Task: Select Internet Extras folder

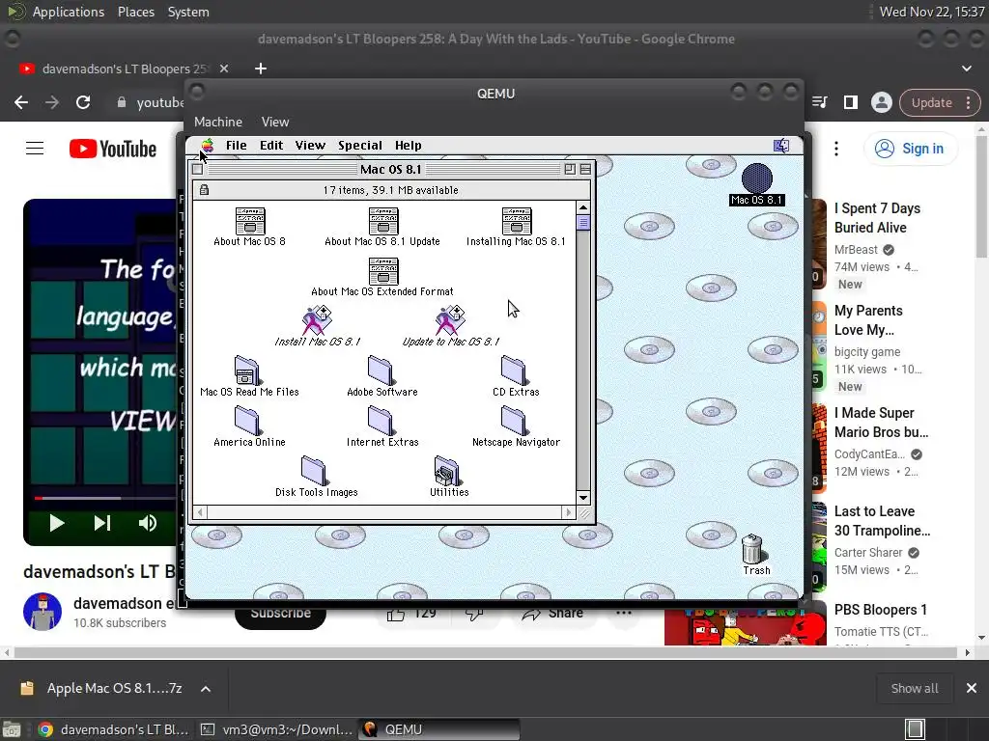Action: tap(381, 421)
